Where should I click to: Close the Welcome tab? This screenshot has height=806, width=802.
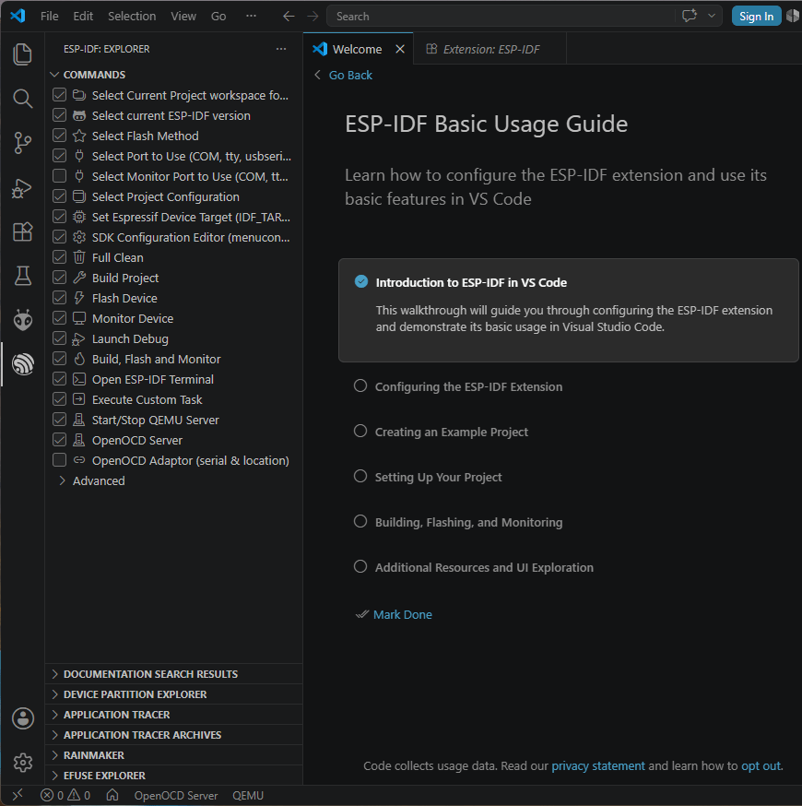pyautogui.click(x=400, y=49)
